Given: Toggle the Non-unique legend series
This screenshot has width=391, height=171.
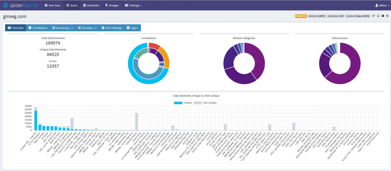Looking at the screenshot, I should coord(205,103).
